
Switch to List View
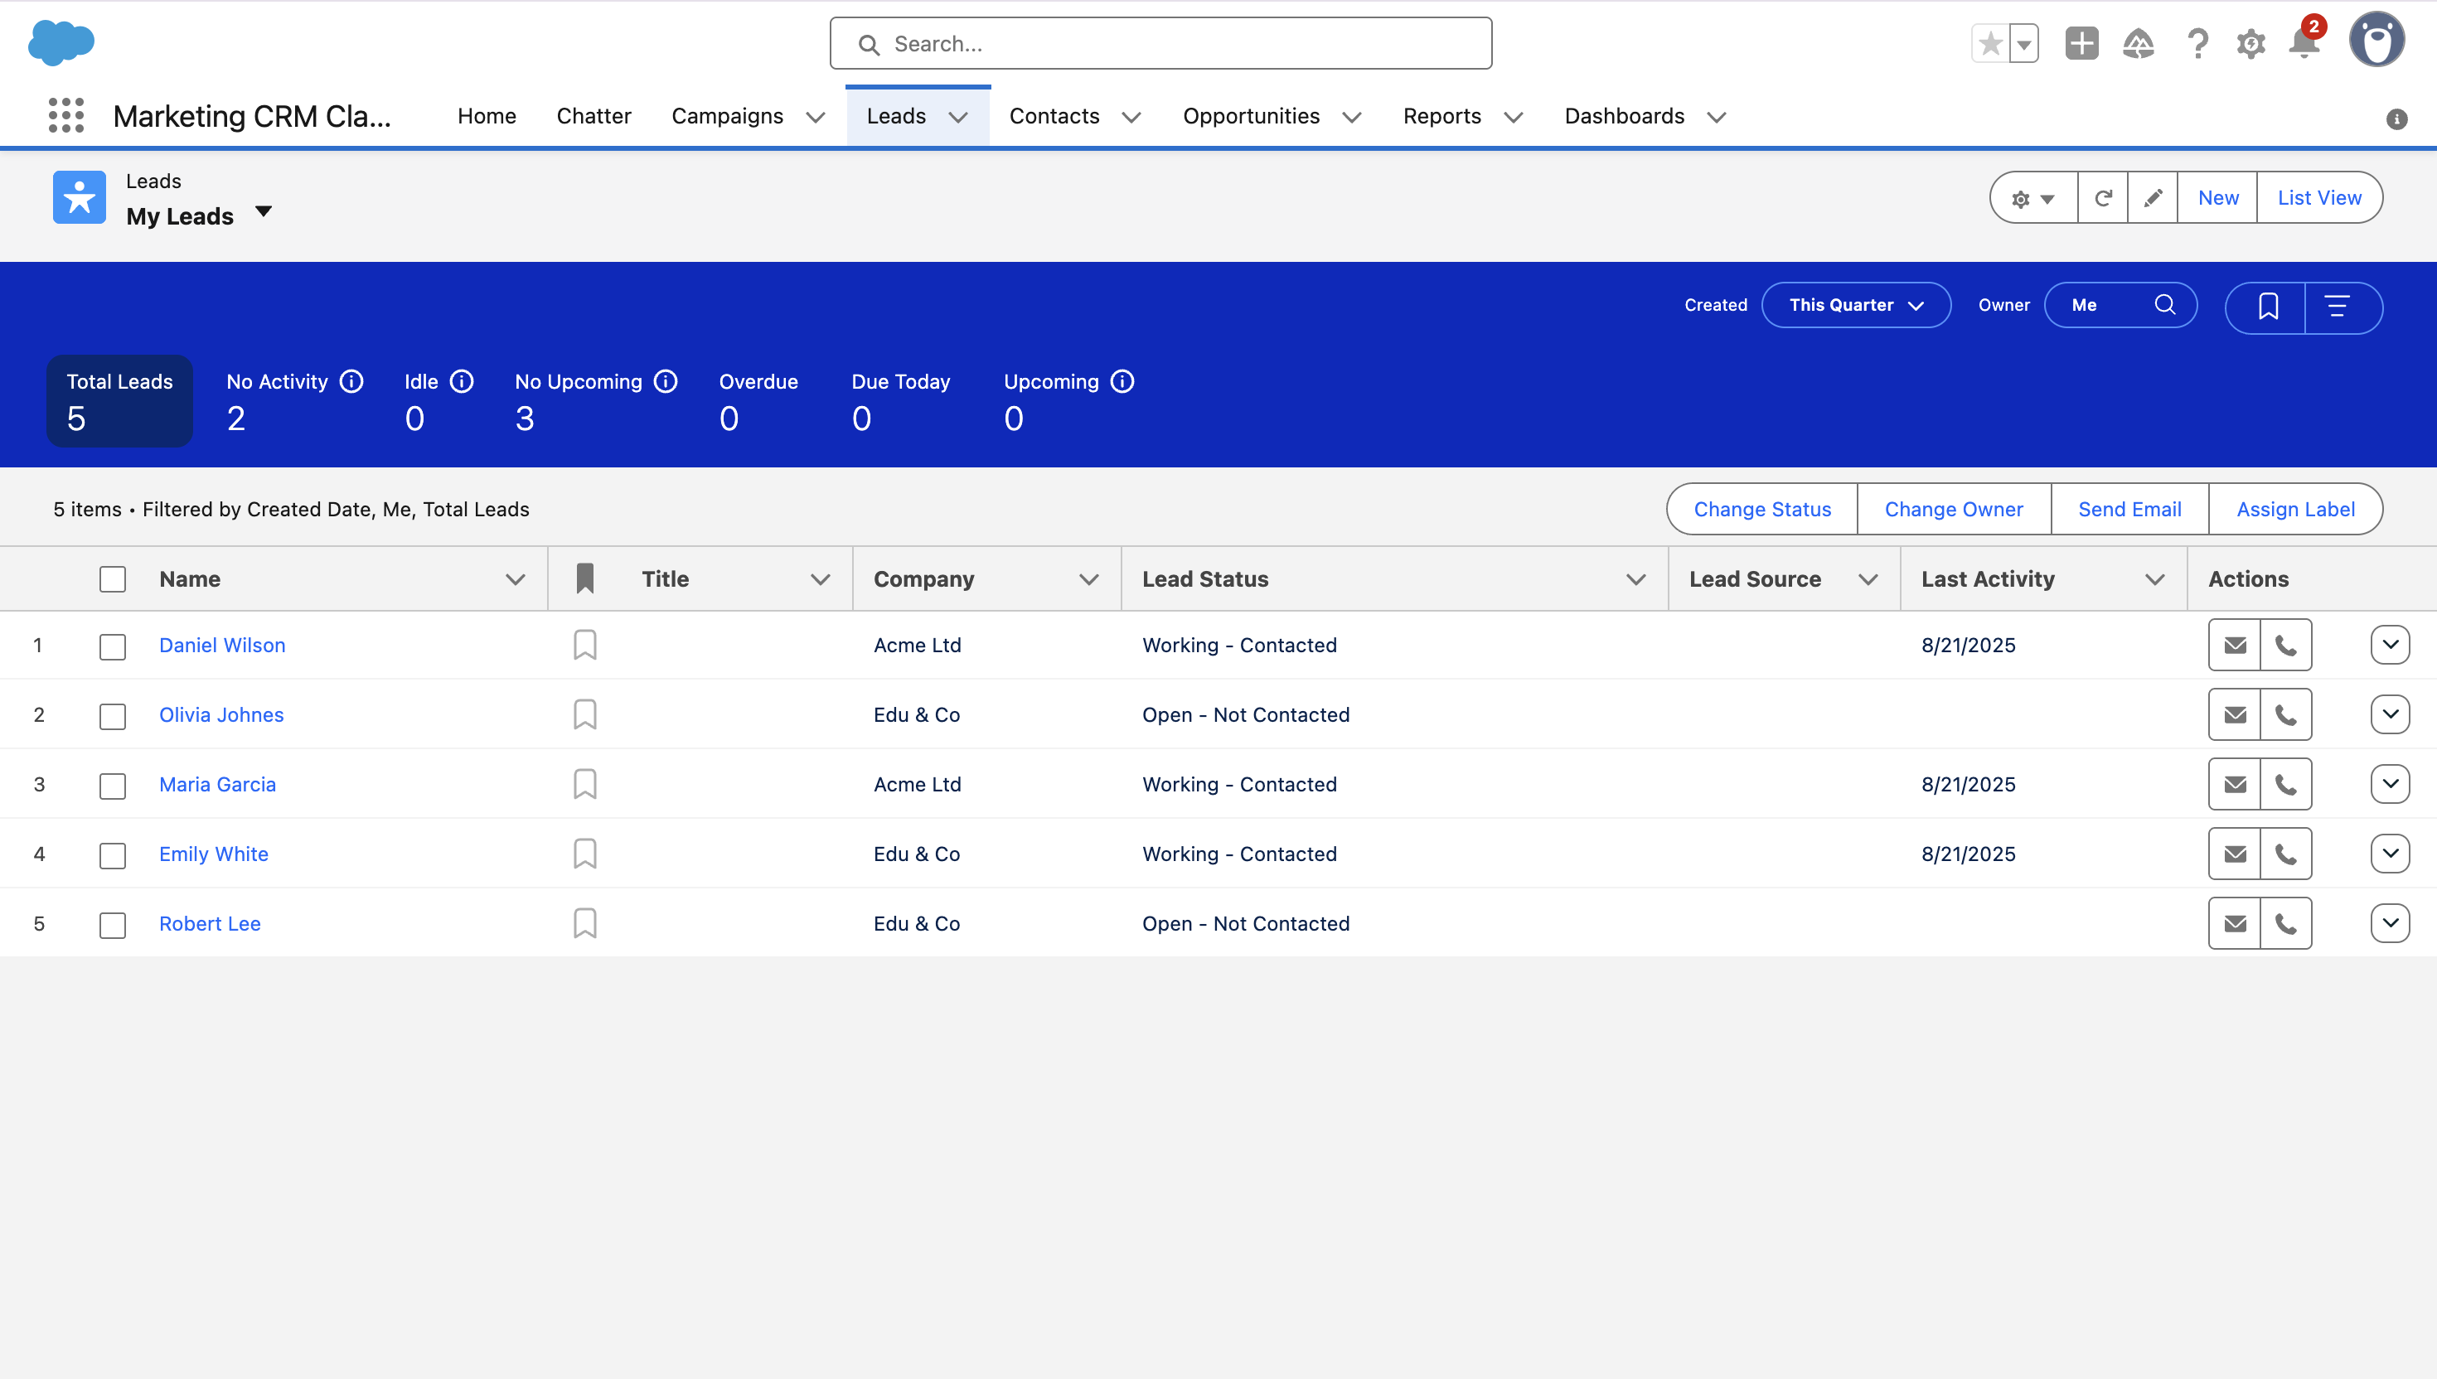[x=2319, y=198]
